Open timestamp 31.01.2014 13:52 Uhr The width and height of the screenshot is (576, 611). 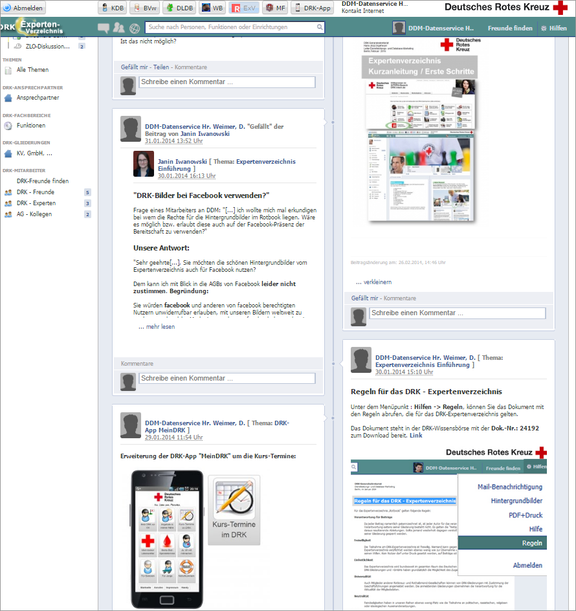[x=174, y=140]
